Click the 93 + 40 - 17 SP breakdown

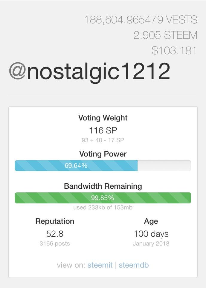pos(103,140)
